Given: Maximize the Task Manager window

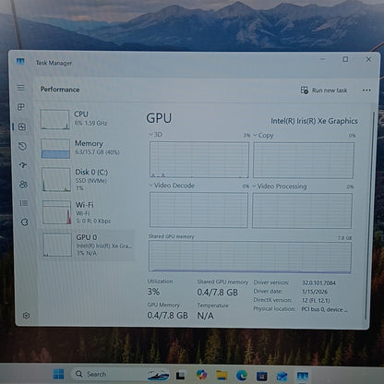Looking at the screenshot, I should pyautogui.click(x=345, y=59).
